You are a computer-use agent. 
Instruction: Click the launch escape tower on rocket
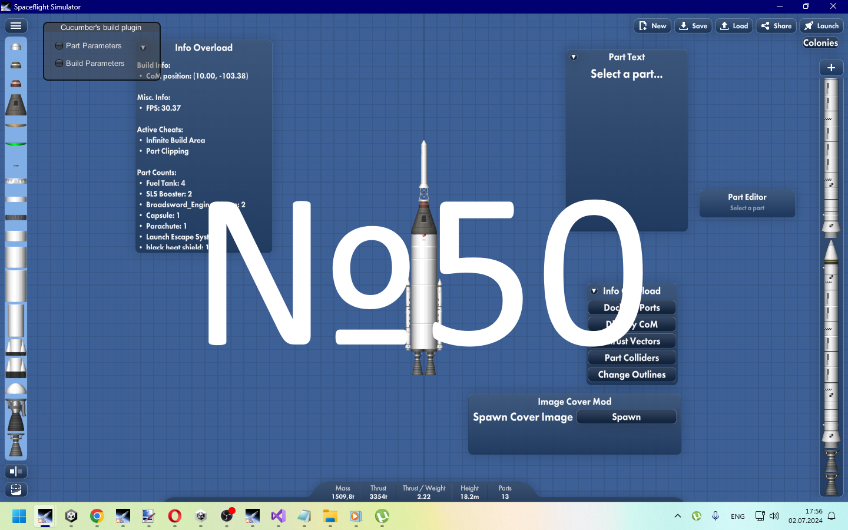423,171
